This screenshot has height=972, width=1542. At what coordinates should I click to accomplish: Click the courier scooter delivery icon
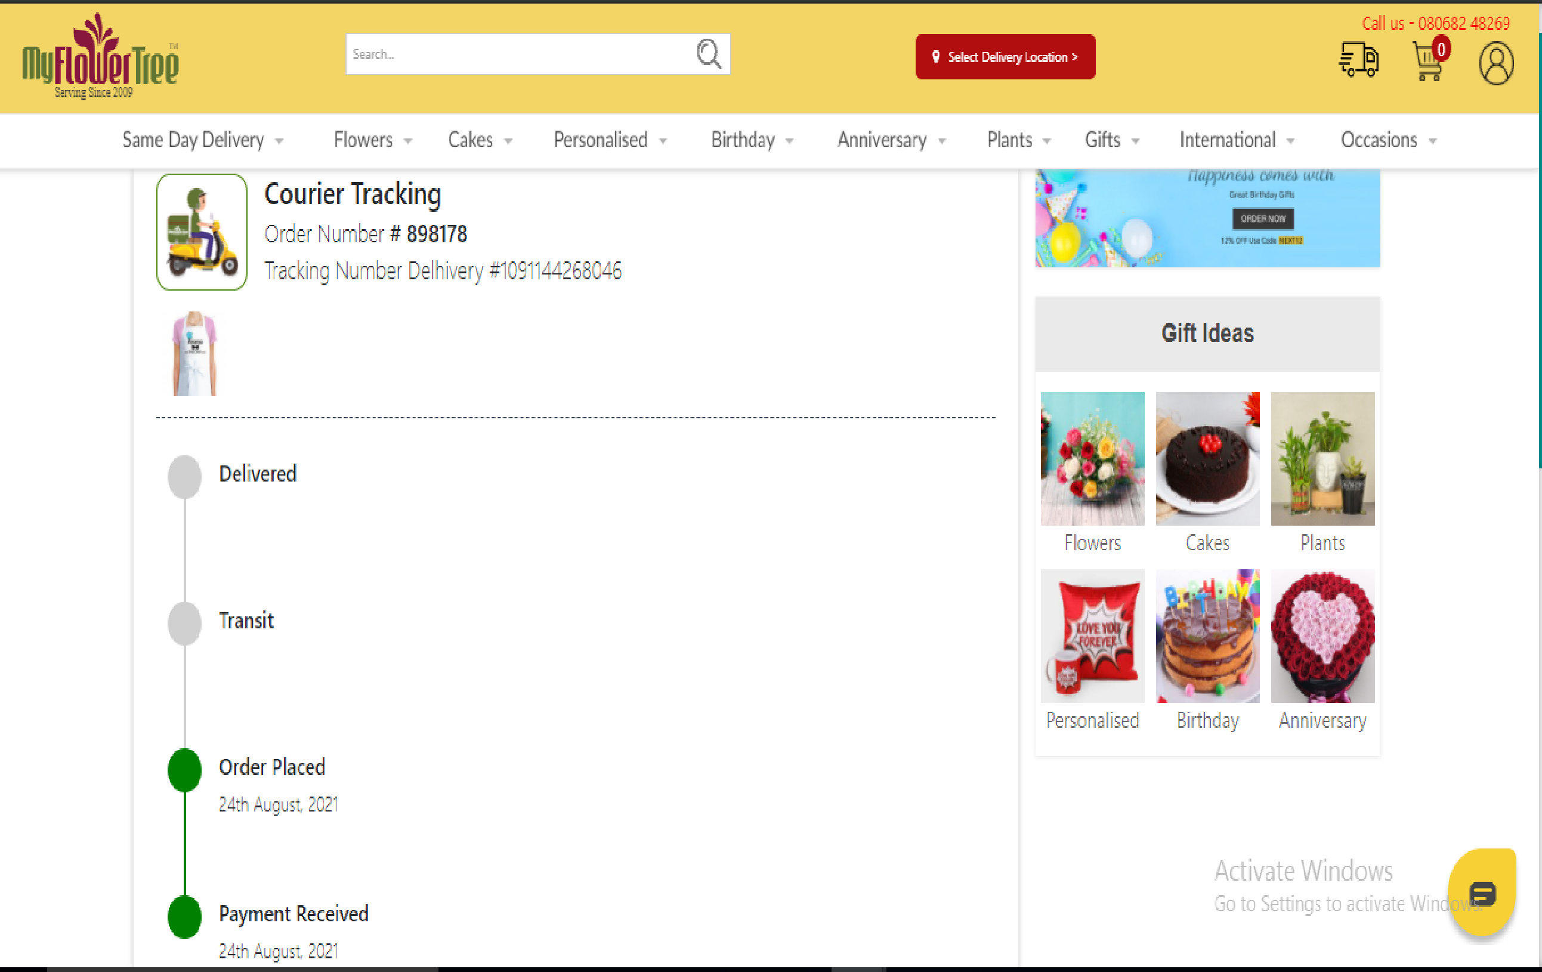click(202, 232)
